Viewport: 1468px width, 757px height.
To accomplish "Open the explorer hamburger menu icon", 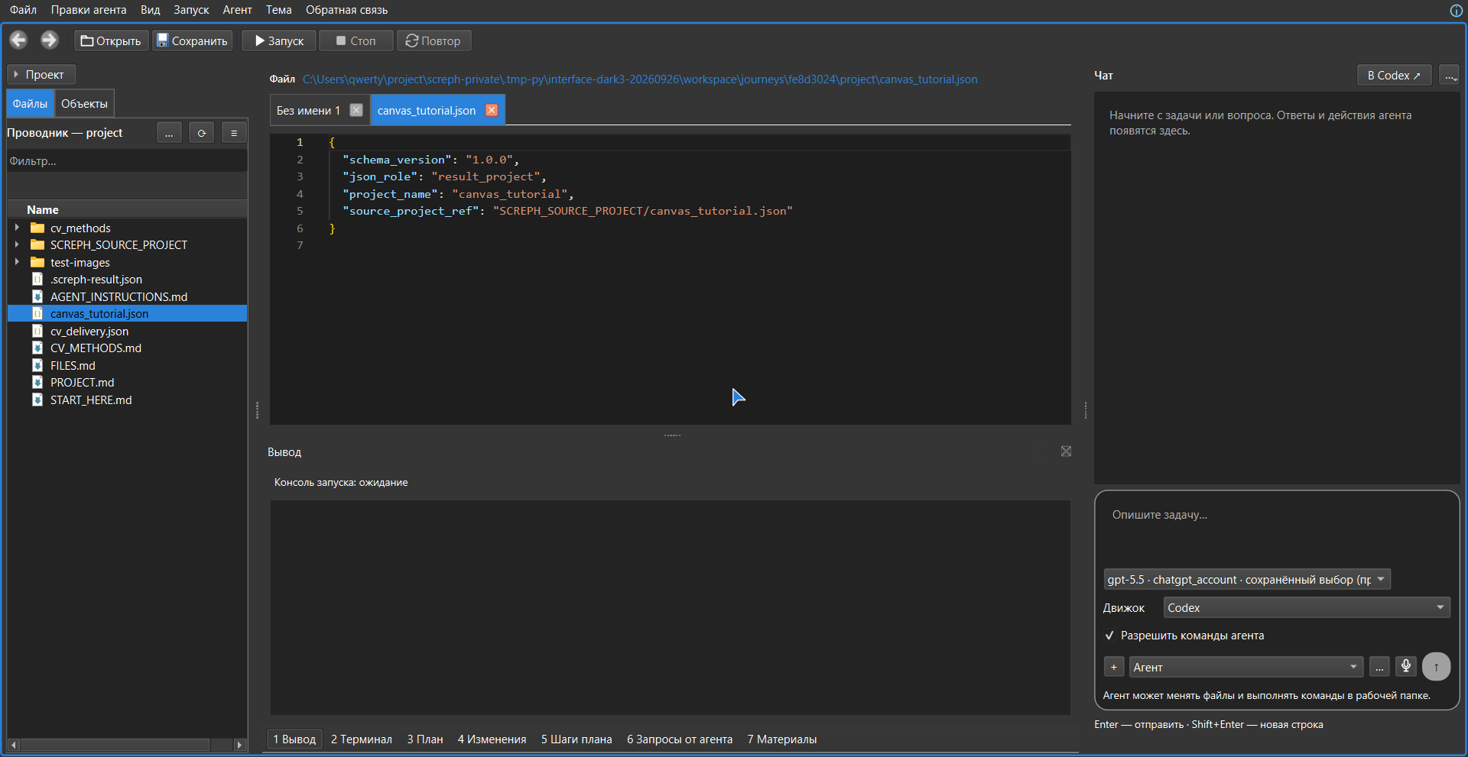I will click(234, 133).
